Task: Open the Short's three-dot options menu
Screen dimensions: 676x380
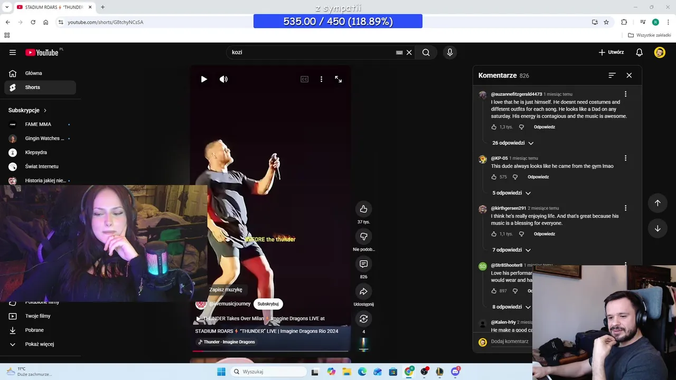Action: (x=321, y=79)
